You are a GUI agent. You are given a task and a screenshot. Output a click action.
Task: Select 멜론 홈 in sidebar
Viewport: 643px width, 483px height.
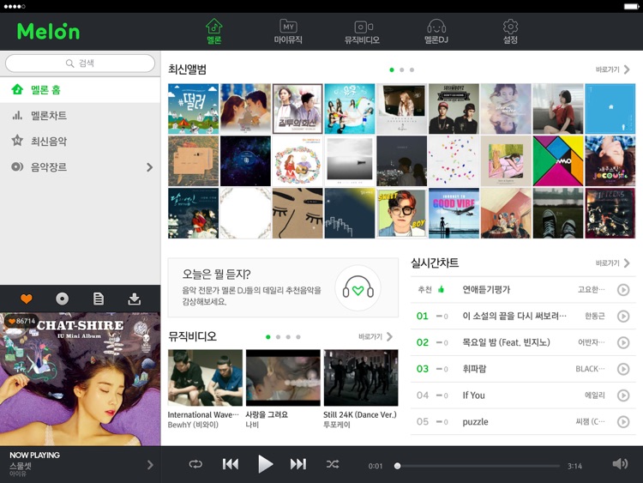[x=80, y=89]
